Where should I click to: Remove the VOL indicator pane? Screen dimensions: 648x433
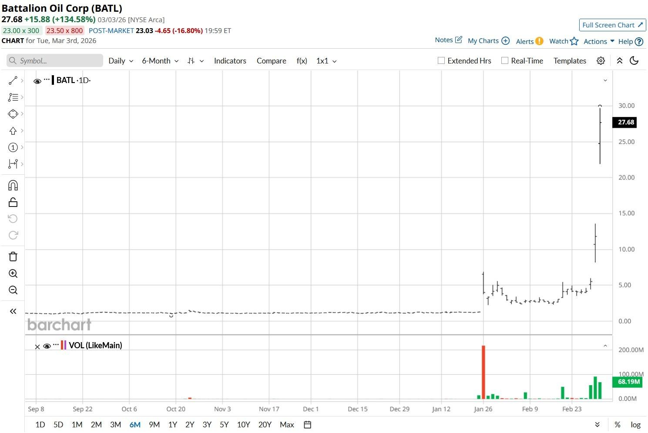pos(37,346)
